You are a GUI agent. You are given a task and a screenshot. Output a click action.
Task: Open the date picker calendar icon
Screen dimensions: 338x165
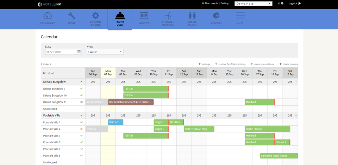coord(79,52)
